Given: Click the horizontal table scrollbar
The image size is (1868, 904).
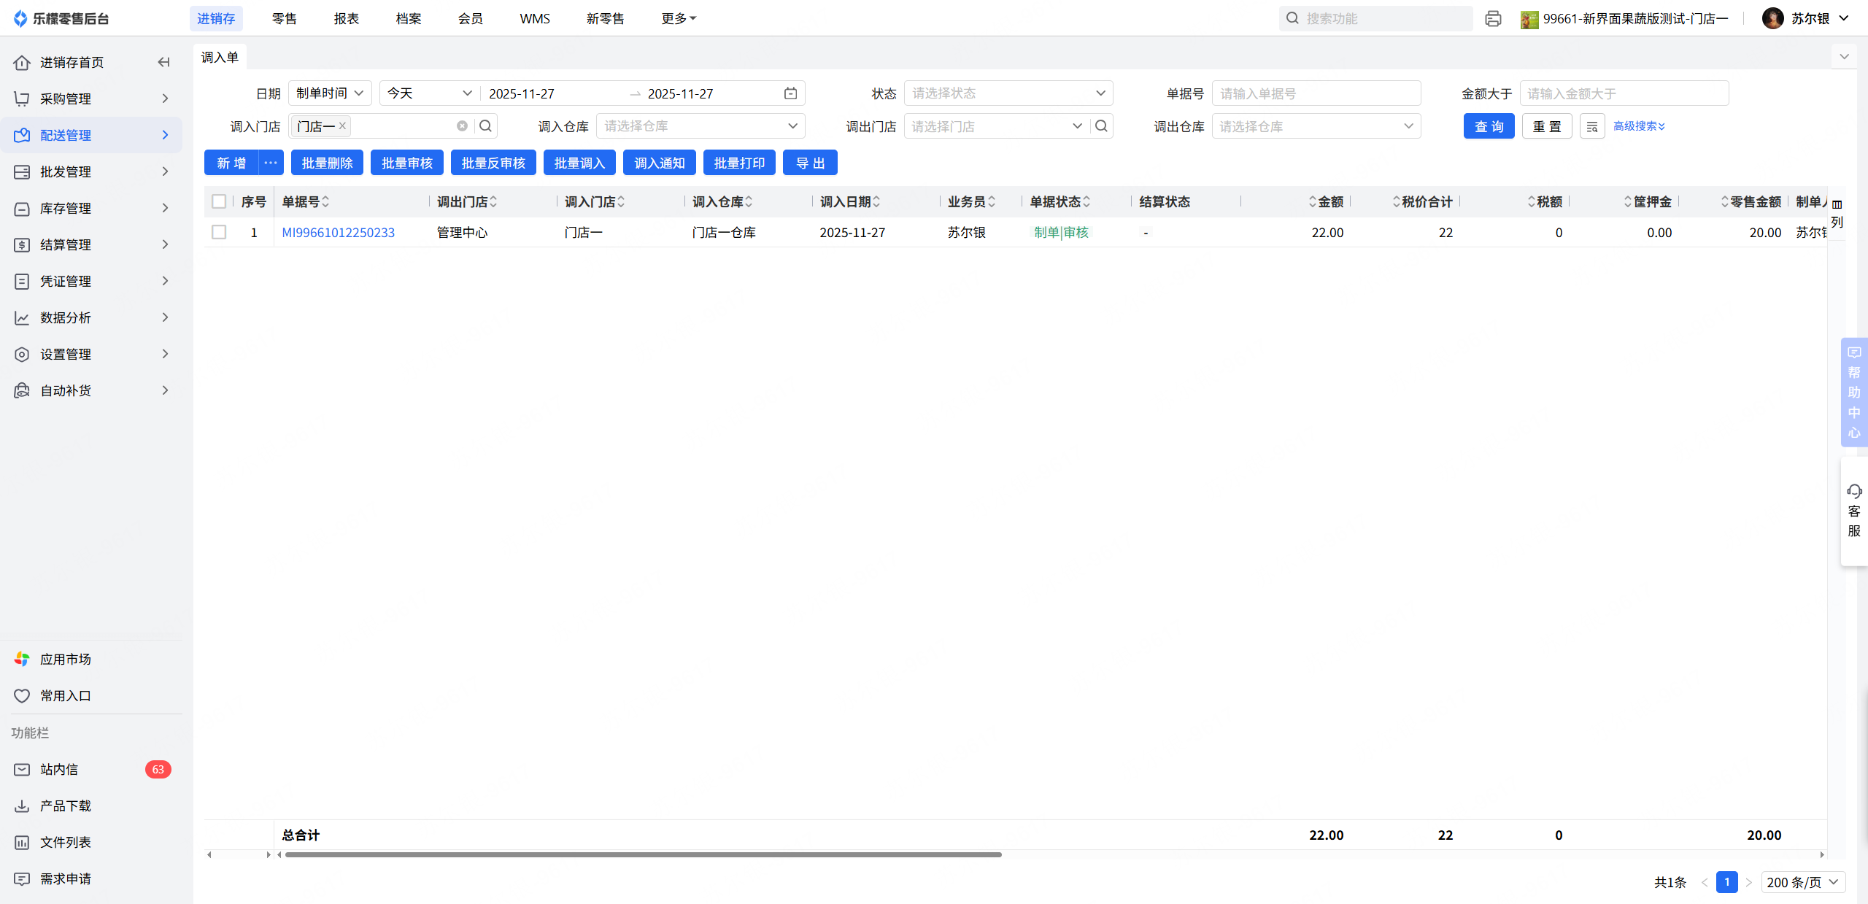Looking at the screenshot, I should click(642, 854).
